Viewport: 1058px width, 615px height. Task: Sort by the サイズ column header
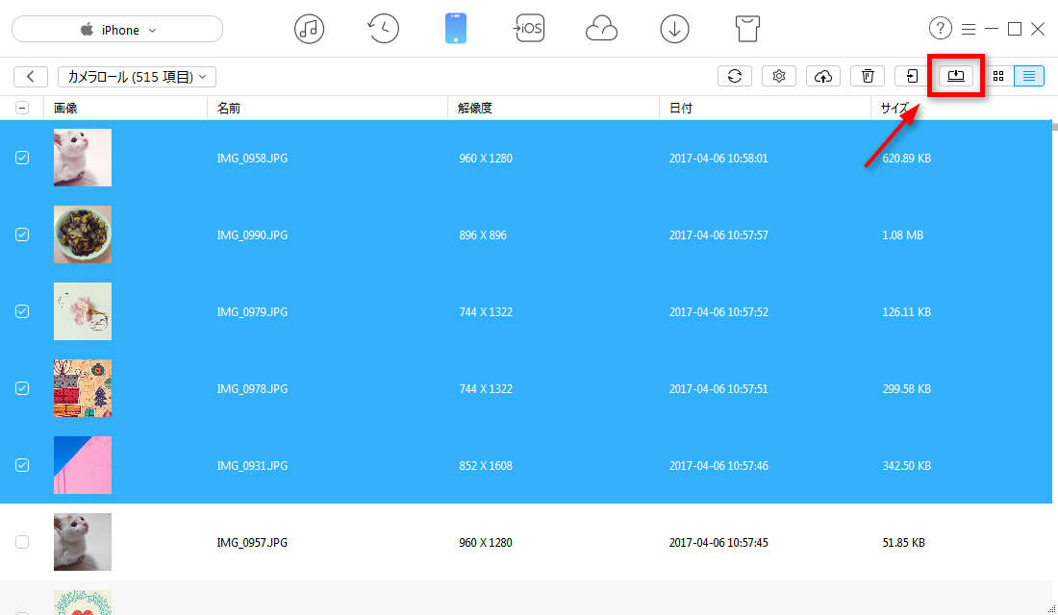pos(962,108)
